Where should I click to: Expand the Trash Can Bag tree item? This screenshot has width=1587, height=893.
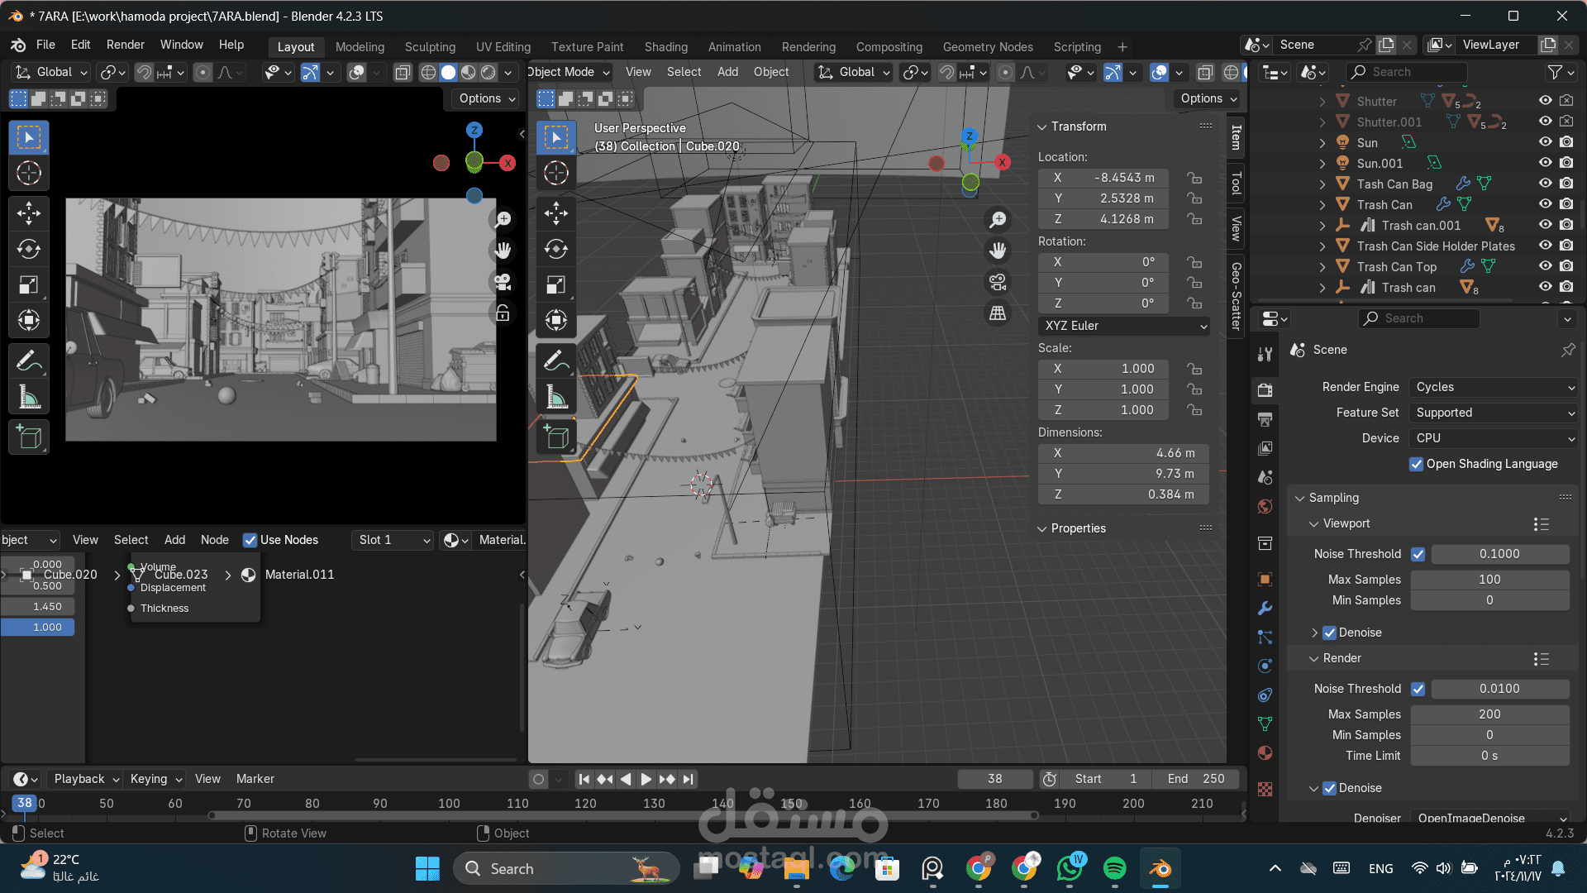pos(1322,184)
